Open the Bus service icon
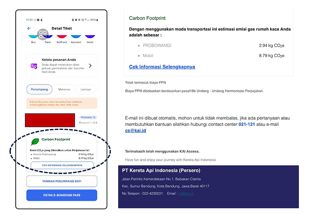 (33, 36)
